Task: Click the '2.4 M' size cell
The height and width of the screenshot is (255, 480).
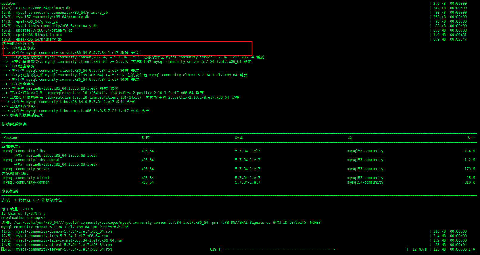Action: (470, 151)
